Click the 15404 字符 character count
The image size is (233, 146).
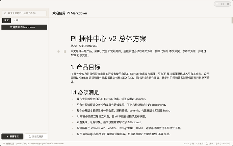coord(188,144)
